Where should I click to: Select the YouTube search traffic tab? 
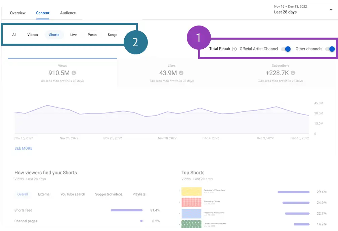pyautogui.click(x=73, y=194)
